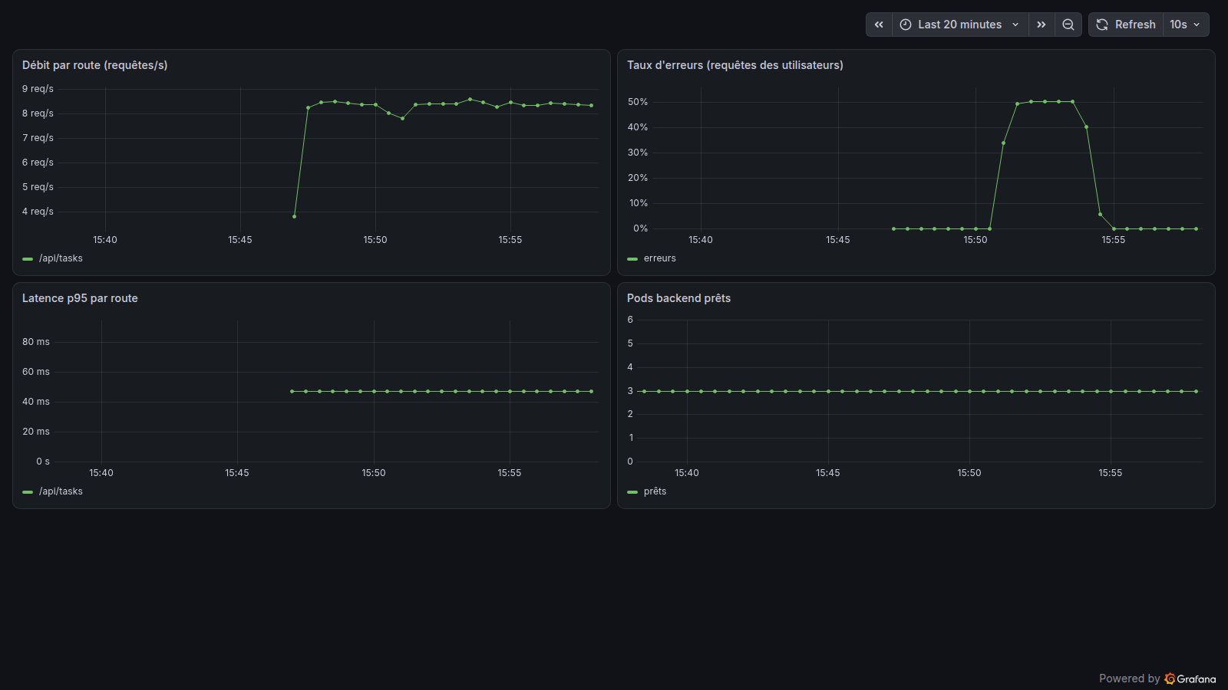1228x690 pixels.
Task: Click green swatch of erreurs legend
Action: pyautogui.click(x=632, y=259)
